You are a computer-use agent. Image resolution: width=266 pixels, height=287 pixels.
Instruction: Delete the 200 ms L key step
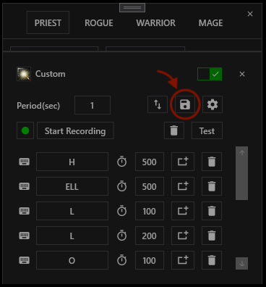(x=212, y=236)
